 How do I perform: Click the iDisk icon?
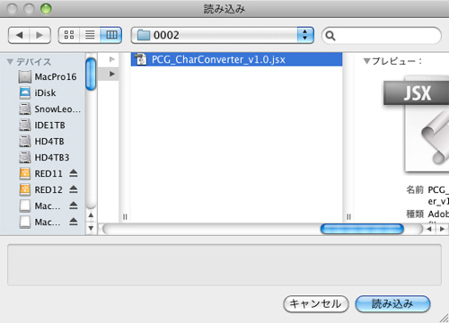pos(25,93)
